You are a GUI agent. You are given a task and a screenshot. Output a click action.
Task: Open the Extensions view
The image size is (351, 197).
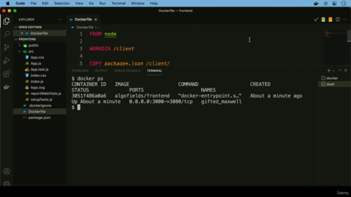pos(7,73)
